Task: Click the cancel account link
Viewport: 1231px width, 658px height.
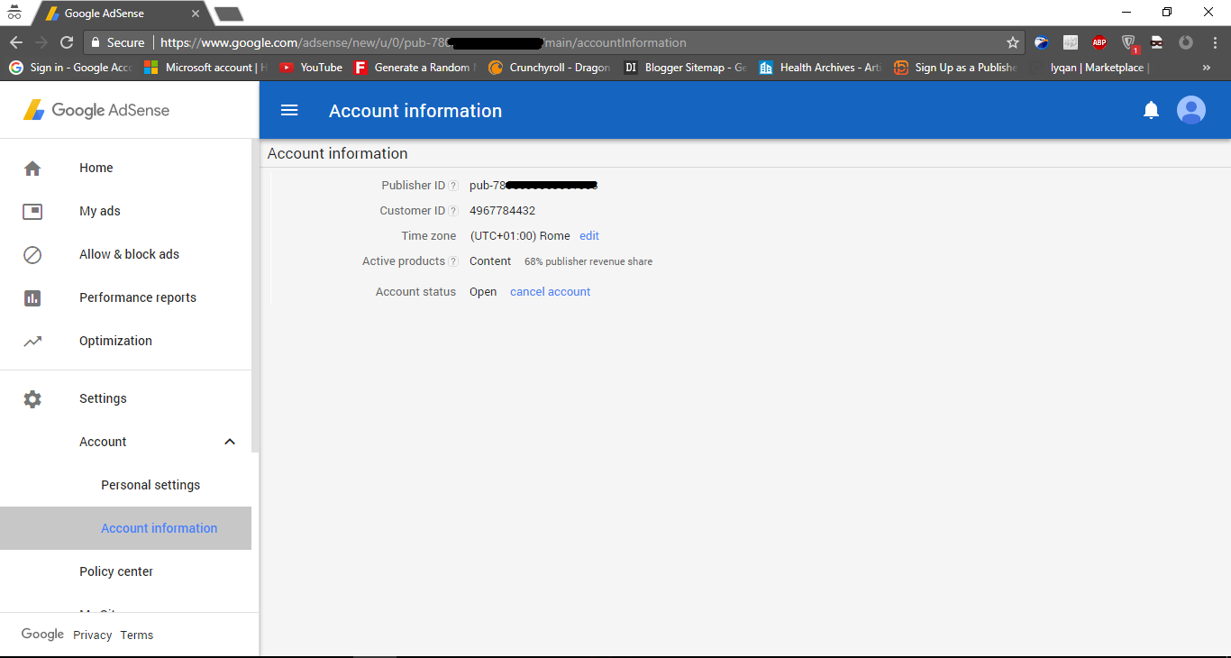Action: [x=551, y=292]
